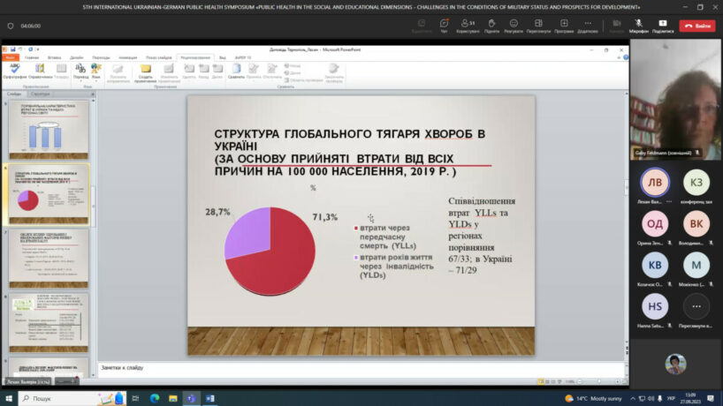
Task: Leave the meeting with red button
Action: [697, 26]
